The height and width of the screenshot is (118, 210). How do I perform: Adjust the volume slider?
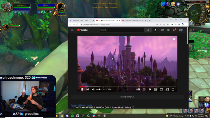tap(99, 89)
